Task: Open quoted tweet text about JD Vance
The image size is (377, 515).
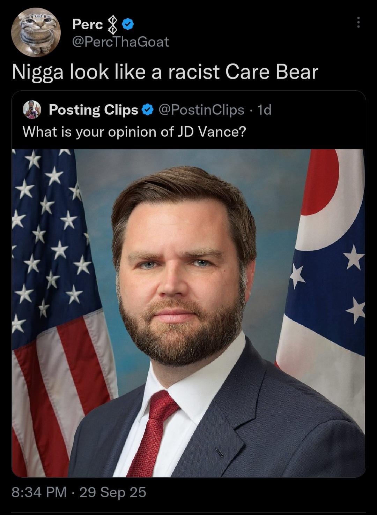Action: pyautogui.click(x=134, y=132)
